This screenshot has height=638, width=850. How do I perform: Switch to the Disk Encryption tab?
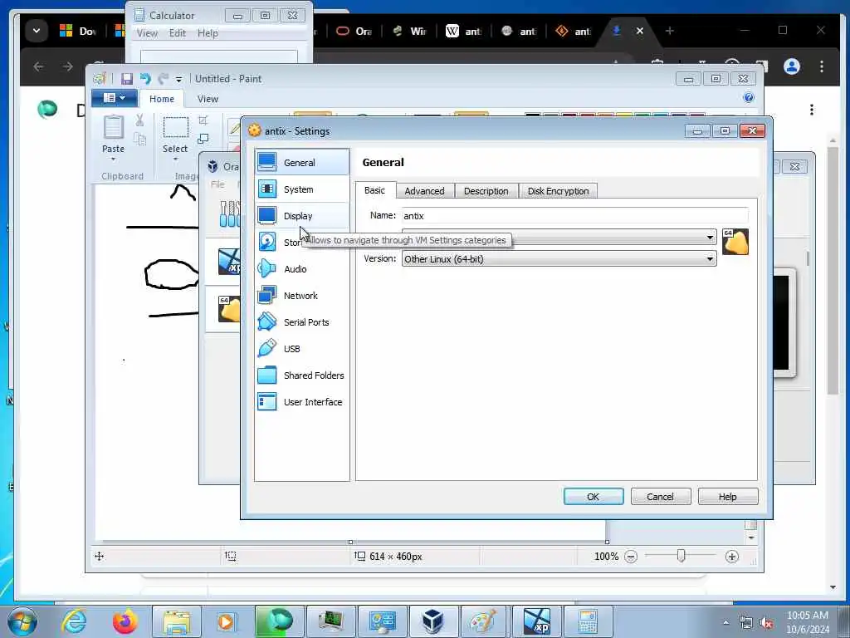pos(559,191)
